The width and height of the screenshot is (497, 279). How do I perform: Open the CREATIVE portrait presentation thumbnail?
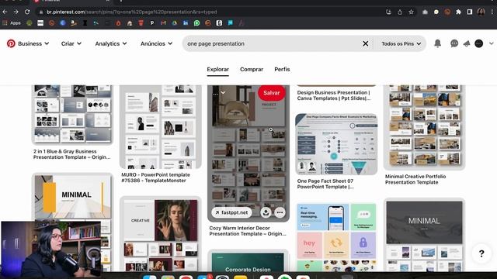tap(161, 233)
